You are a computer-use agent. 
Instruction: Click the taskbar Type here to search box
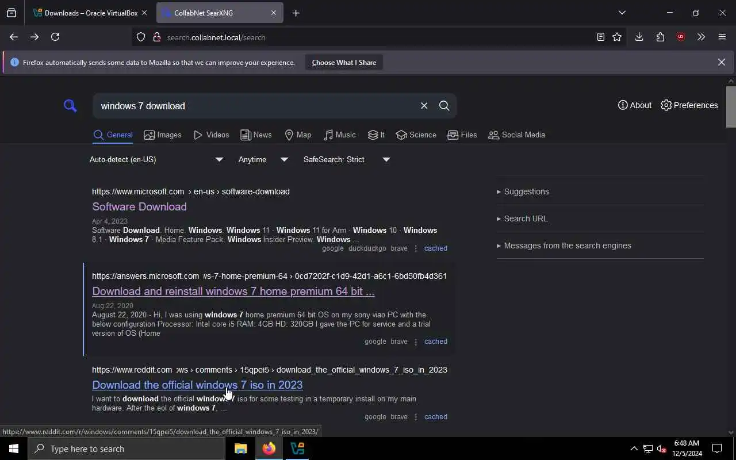pyautogui.click(x=126, y=448)
